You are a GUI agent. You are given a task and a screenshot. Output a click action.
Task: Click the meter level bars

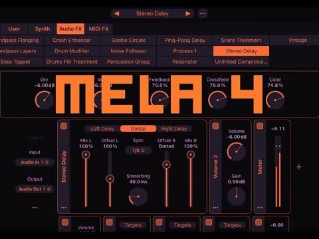(278, 171)
